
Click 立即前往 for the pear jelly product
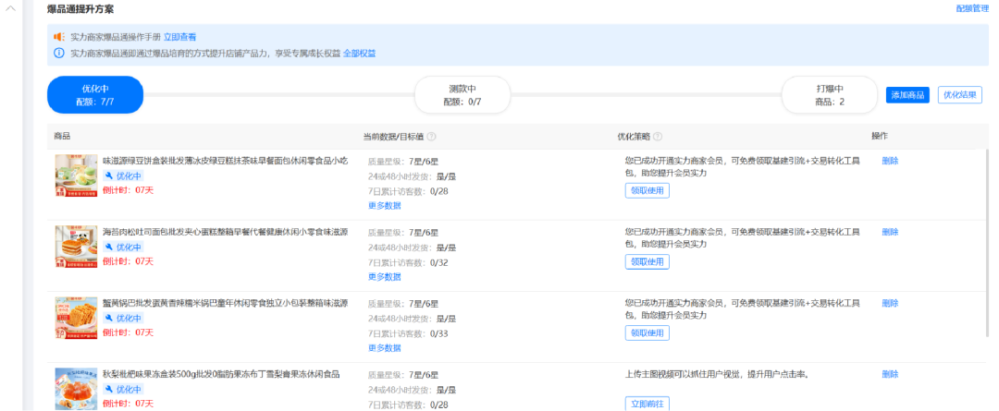[647, 404]
